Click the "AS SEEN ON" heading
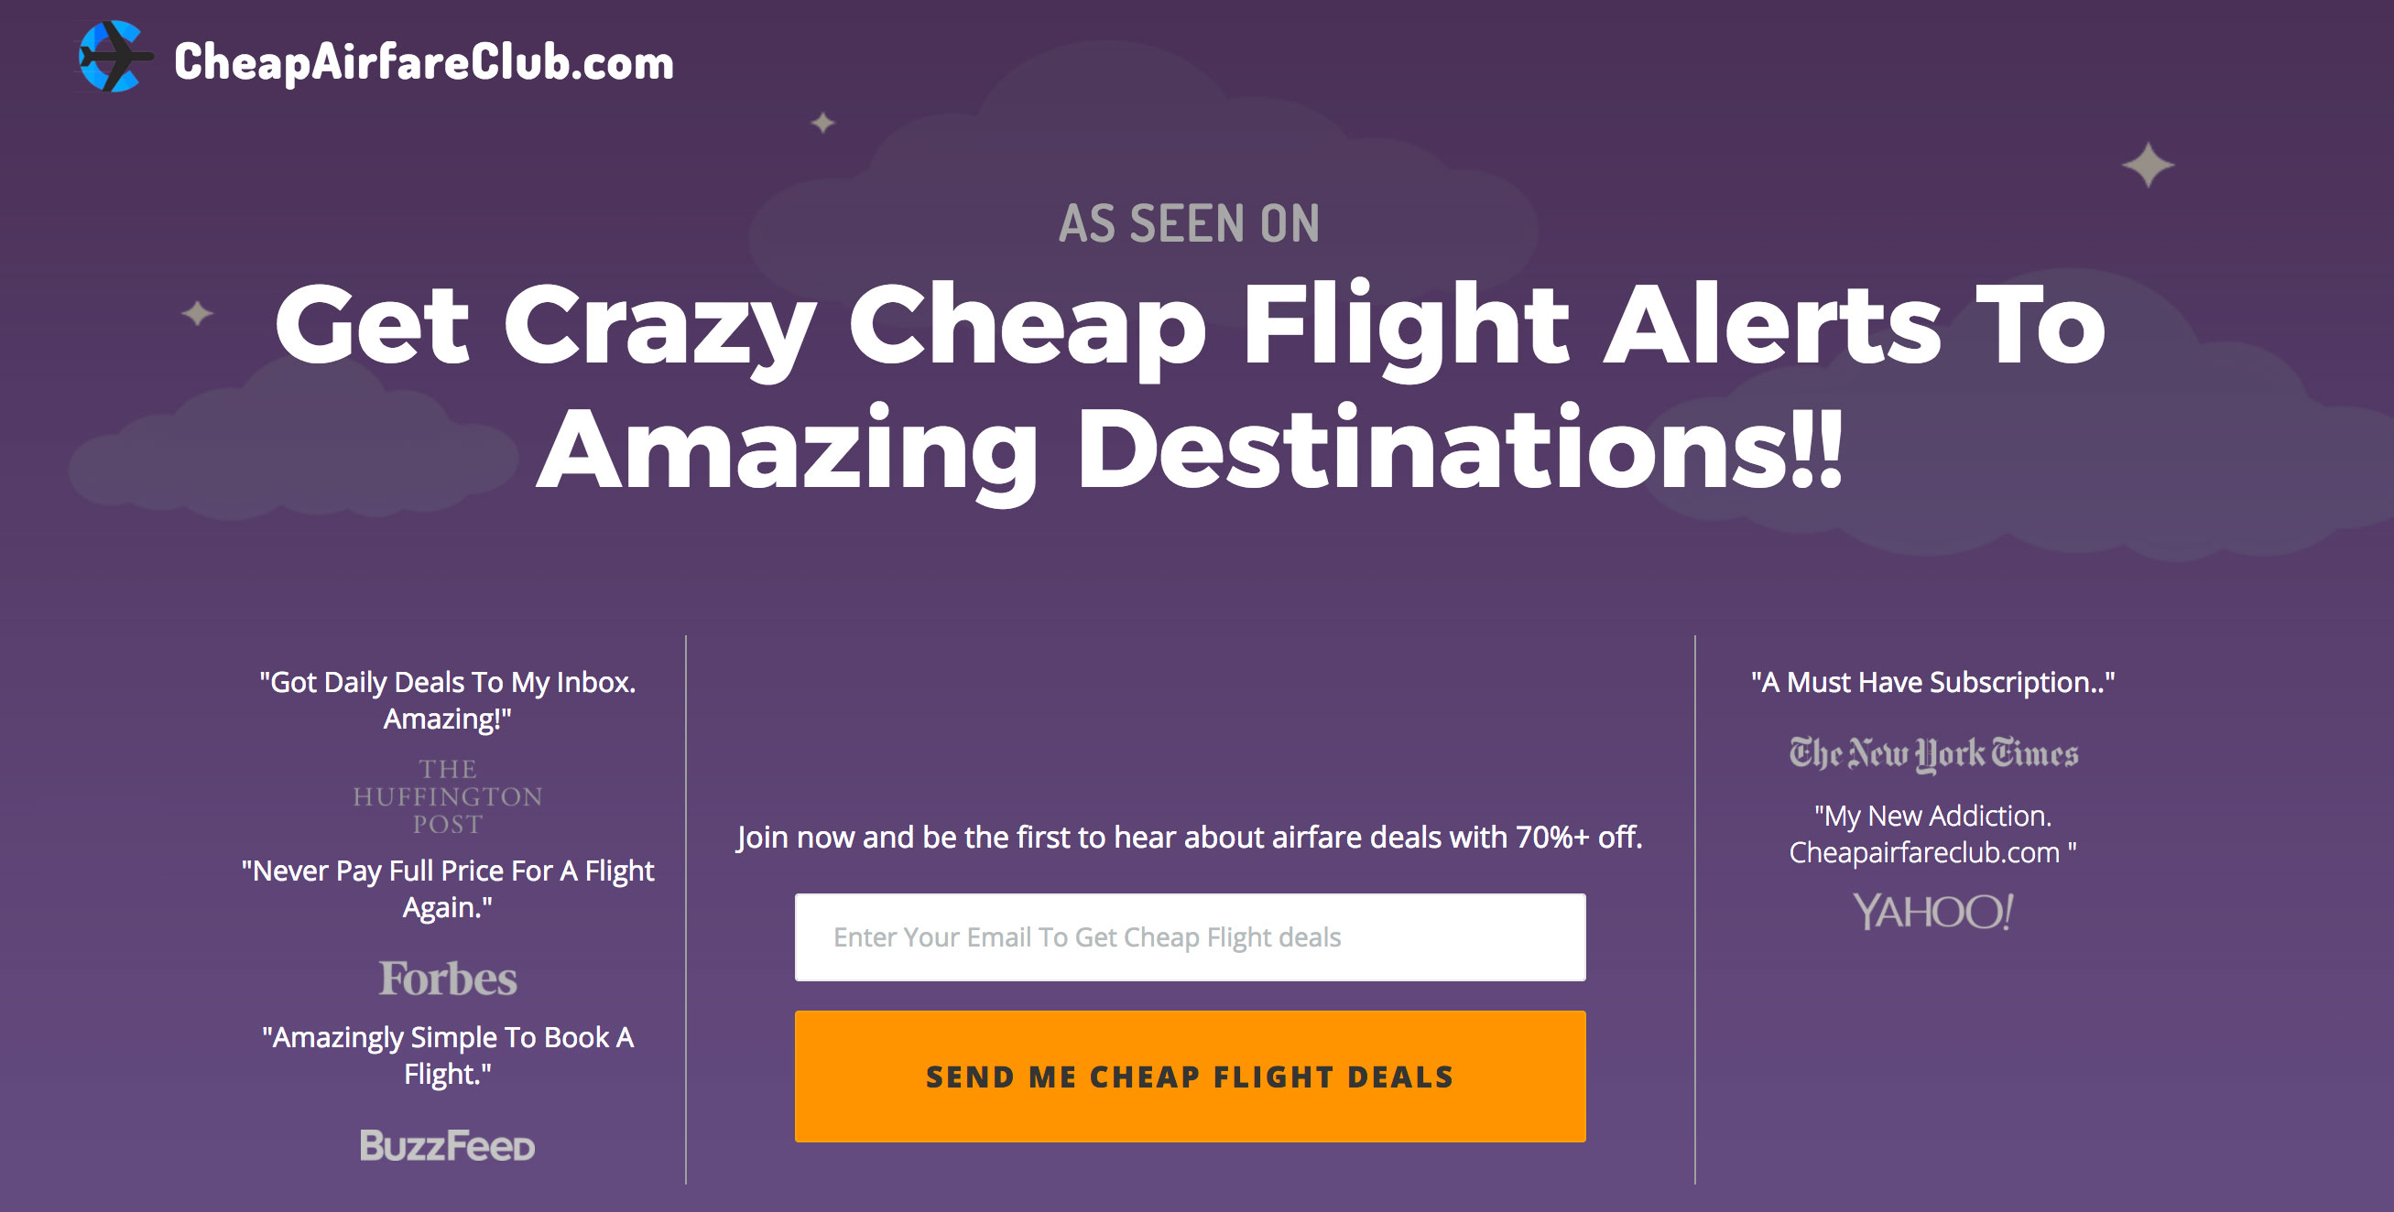Viewport: 2394px width, 1212px height. click(x=1189, y=224)
